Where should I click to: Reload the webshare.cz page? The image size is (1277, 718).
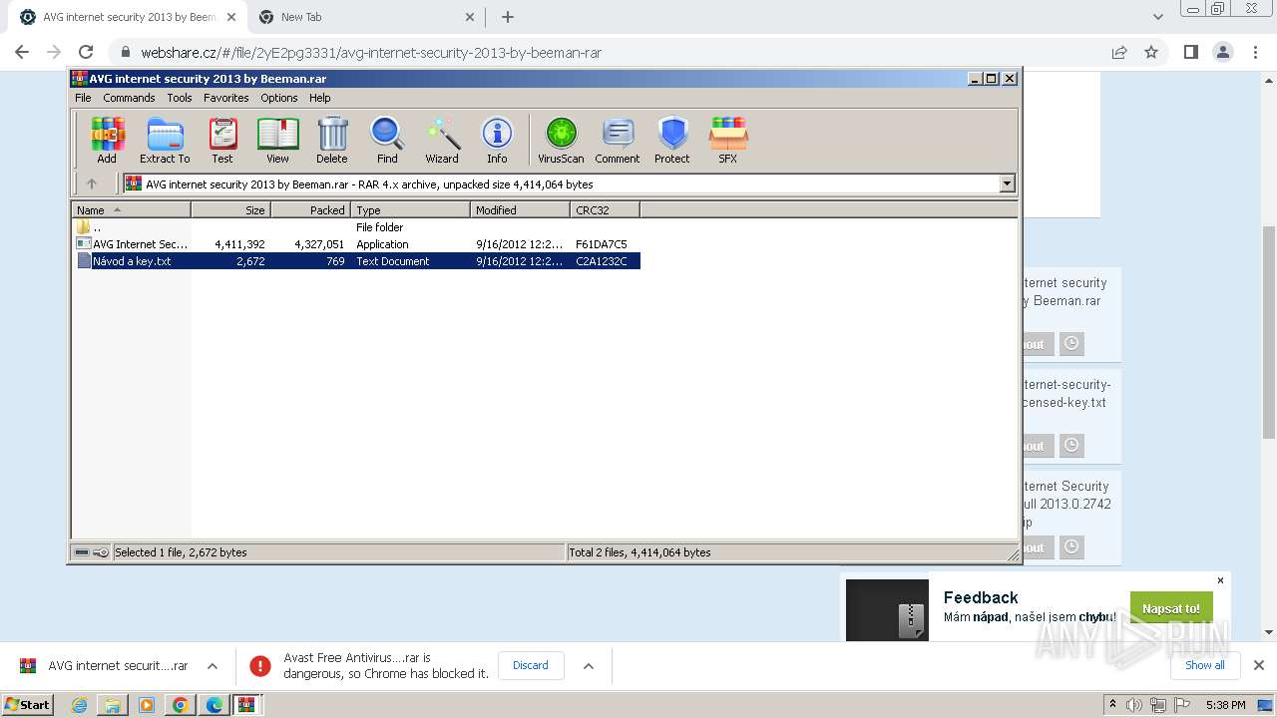(86, 52)
